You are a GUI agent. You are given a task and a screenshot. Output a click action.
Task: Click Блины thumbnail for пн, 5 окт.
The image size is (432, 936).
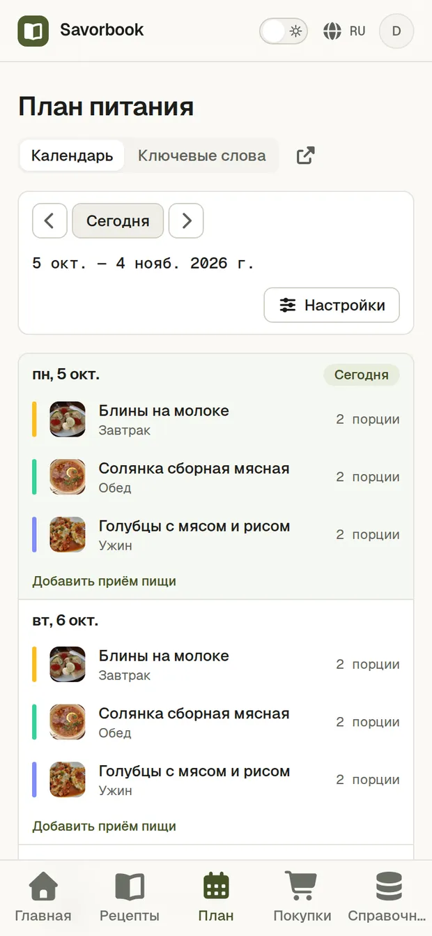point(68,419)
